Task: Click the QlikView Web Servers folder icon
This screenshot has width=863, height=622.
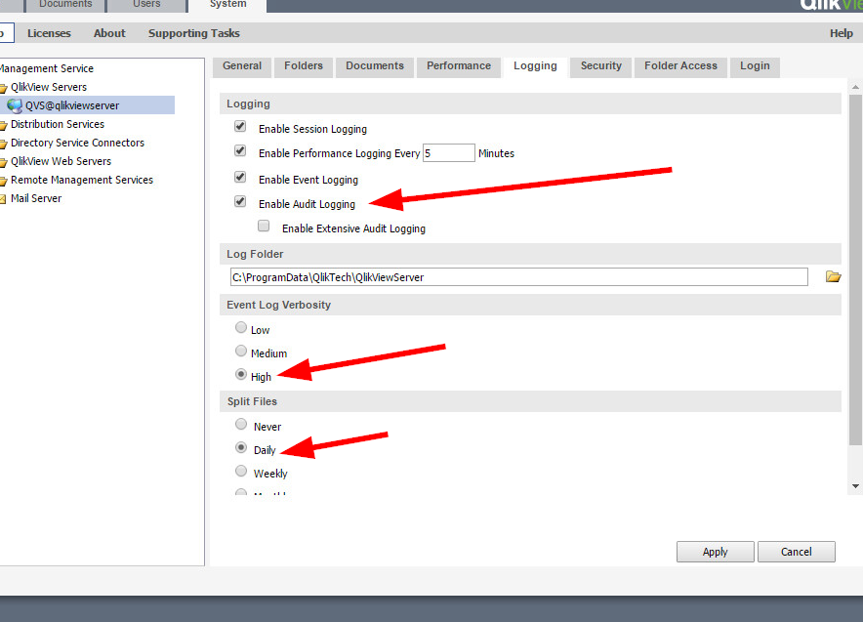Action: coord(3,162)
